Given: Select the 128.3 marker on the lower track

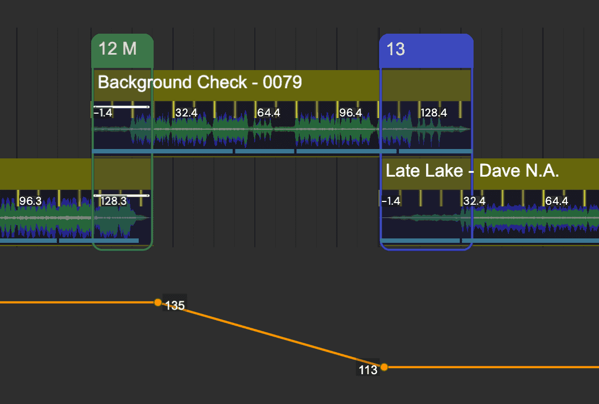Looking at the screenshot, I should pyautogui.click(x=113, y=201).
